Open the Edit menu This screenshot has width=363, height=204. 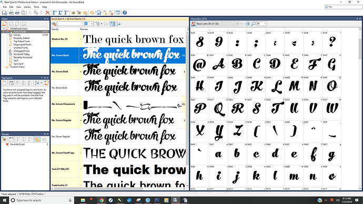point(11,7)
